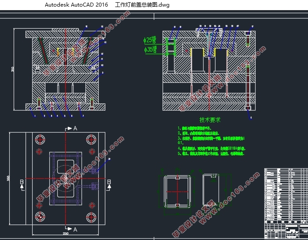Click the parts list table at right
This screenshot has width=308, height=240.
286,196
